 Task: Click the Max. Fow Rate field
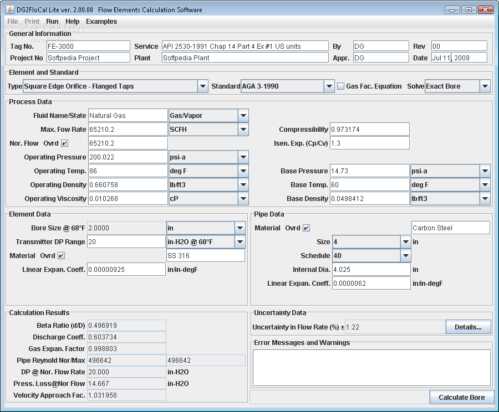click(x=128, y=130)
